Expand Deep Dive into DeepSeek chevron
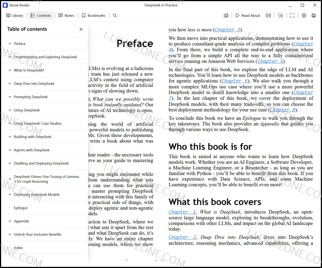This screenshot has height=268, width=322. [10, 84]
